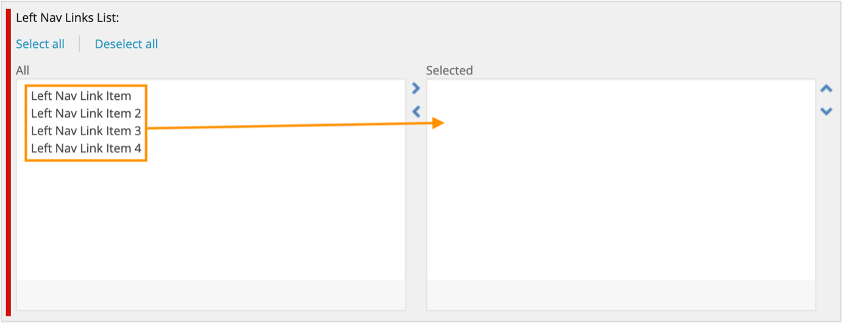Image resolution: width=844 pixels, height=325 pixels.
Task: Click the Deselect all link
Action: (x=126, y=44)
